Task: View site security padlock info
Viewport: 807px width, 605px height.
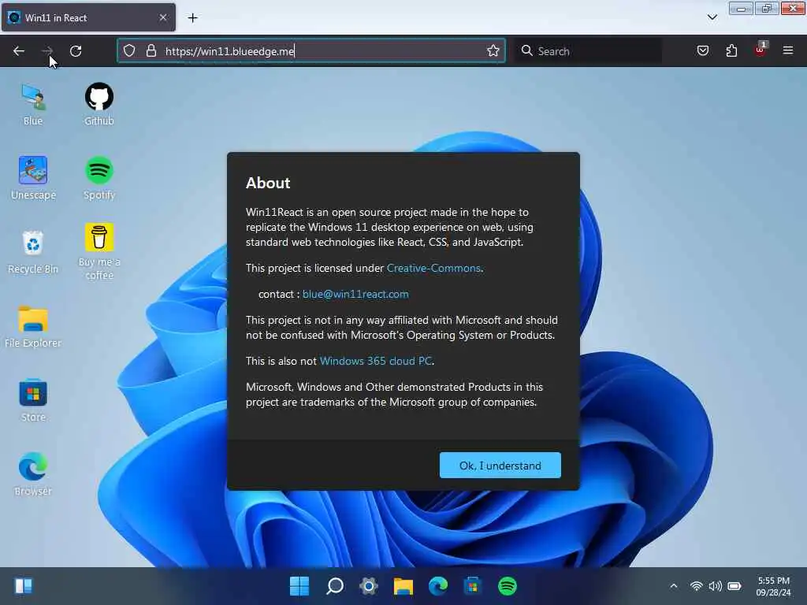Action: tap(151, 50)
